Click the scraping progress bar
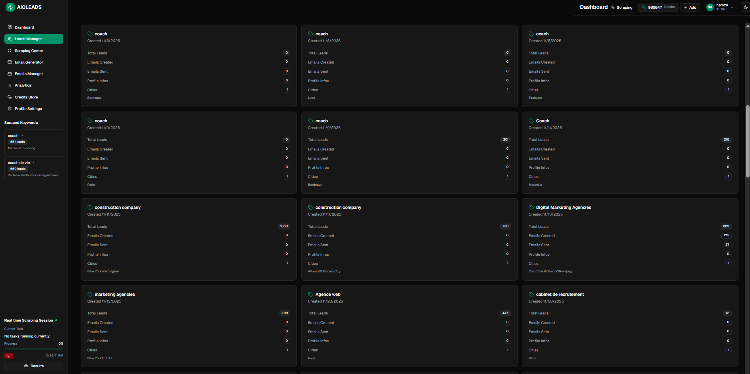 (x=34, y=349)
